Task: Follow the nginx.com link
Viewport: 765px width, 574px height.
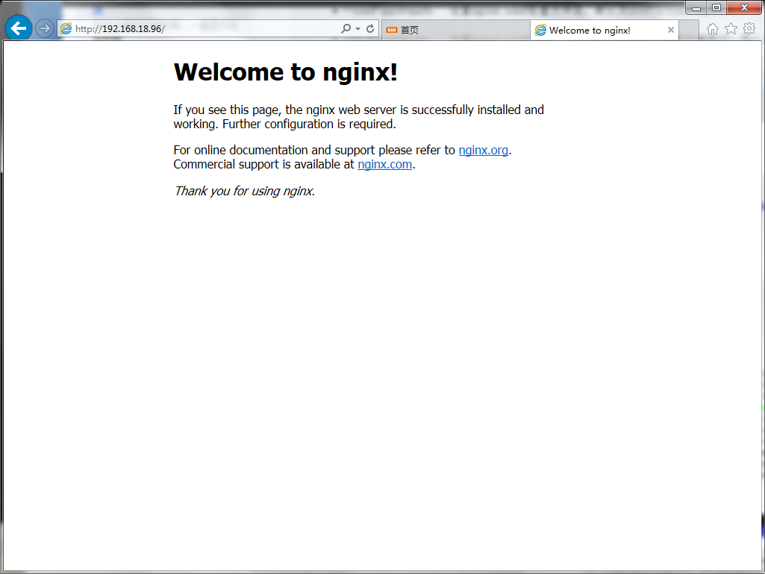Action: (x=384, y=165)
